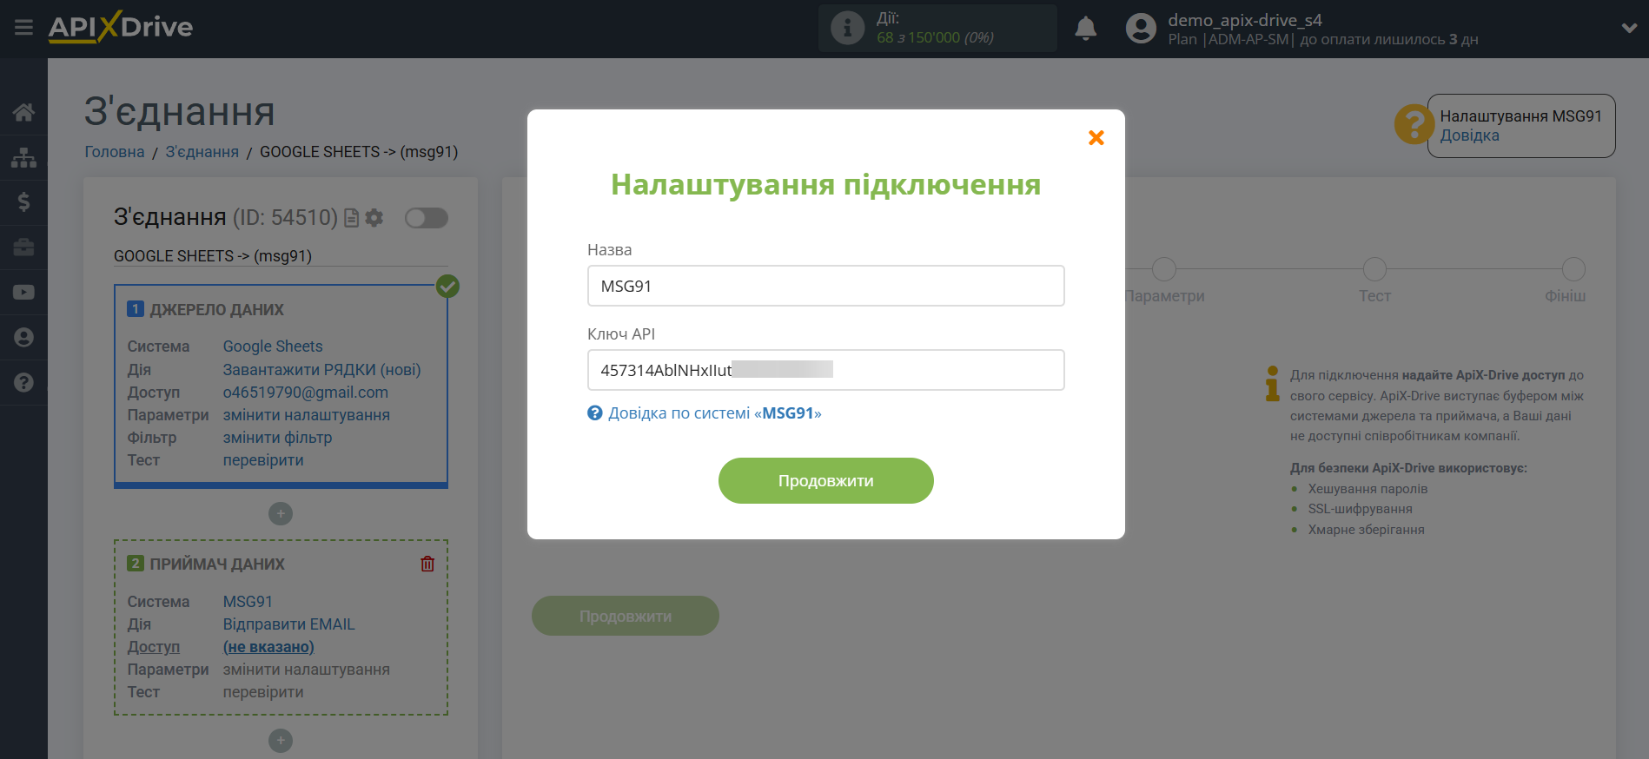
Task: Click the orange question mark help icon
Action: (1414, 124)
